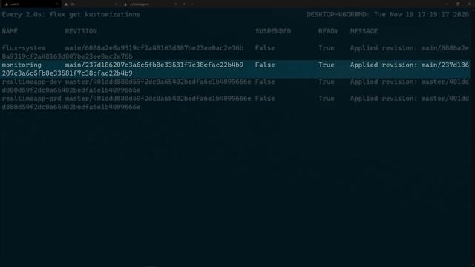Image resolution: width=475 pixels, height=267 pixels.
Task: Click READY 'True' in the realtimeapp-prd row
Action: coord(327,99)
